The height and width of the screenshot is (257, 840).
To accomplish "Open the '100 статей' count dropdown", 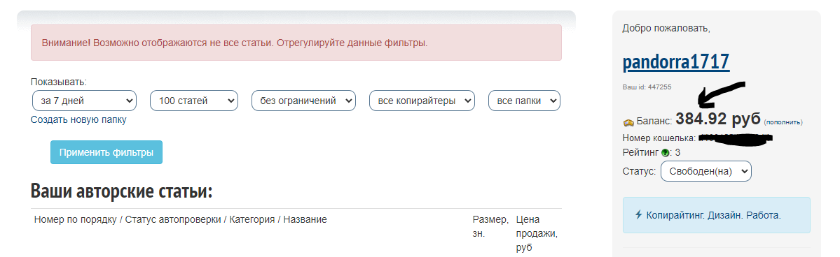I will coord(194,101).
